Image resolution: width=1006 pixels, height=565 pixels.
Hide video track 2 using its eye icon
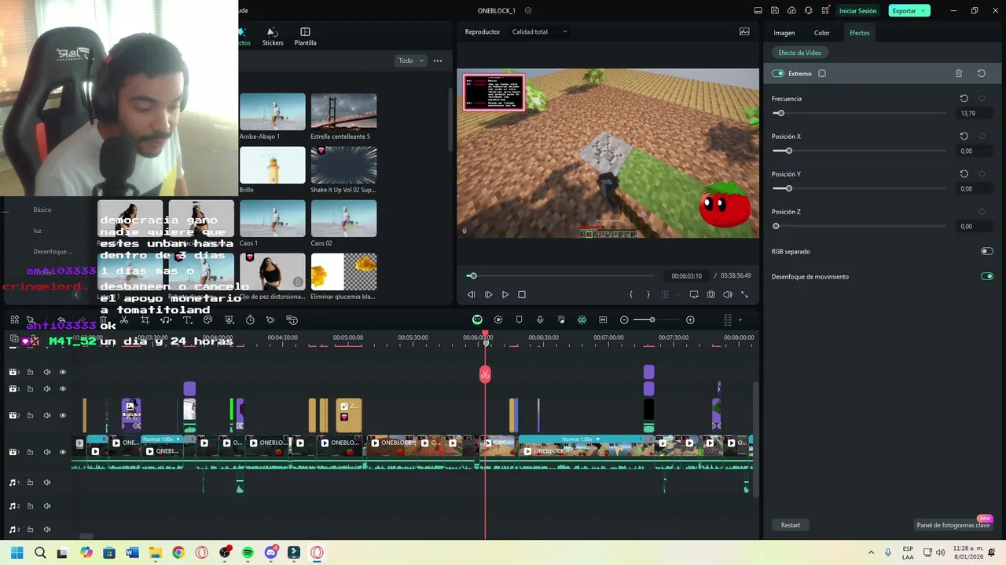point(63,415)
